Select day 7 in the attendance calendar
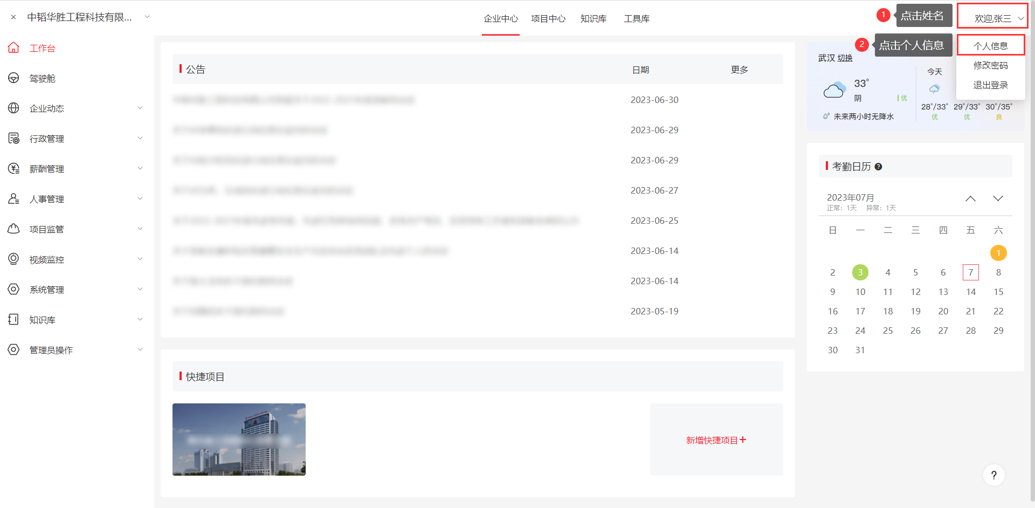The image size is (1035, 508). click(x=970, y=272)
